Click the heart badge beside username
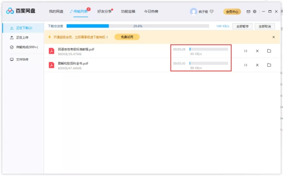The height and width of the screenshot is (176, 283). [212, 11]
